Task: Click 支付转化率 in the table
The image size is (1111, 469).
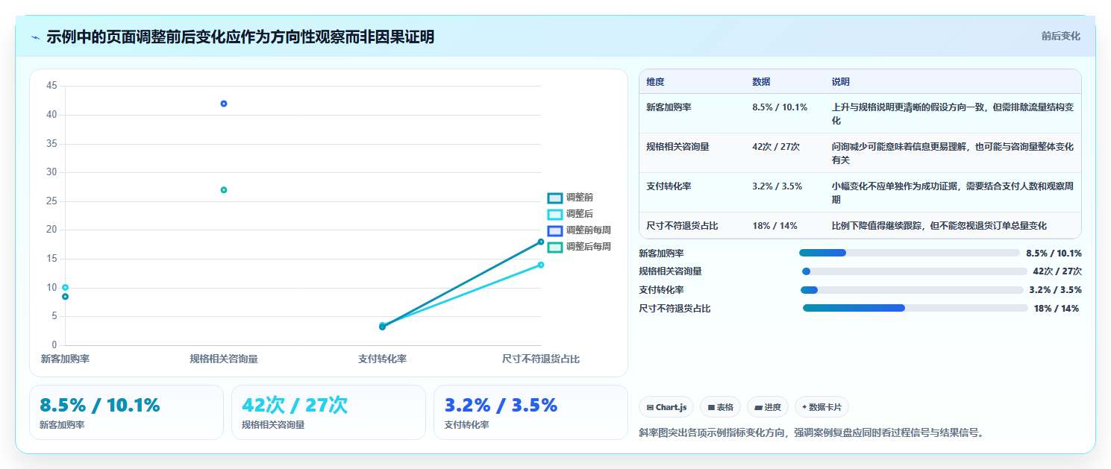Action: [669, 186]
